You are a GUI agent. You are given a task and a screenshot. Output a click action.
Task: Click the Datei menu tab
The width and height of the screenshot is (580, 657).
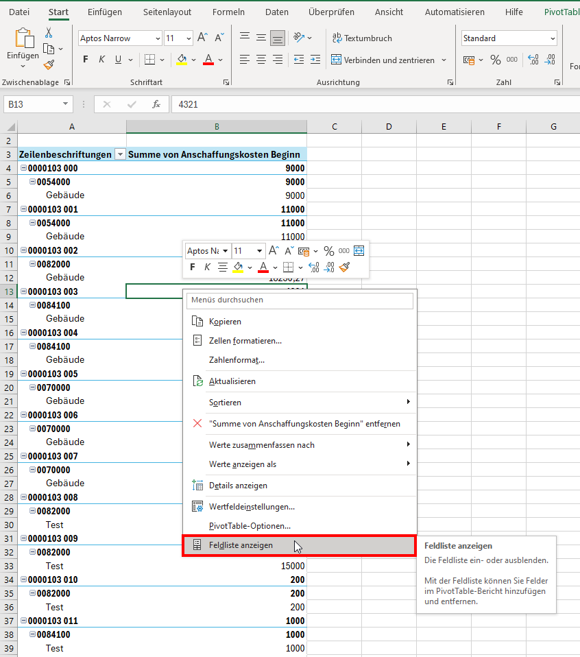click(x=19, y=12)
